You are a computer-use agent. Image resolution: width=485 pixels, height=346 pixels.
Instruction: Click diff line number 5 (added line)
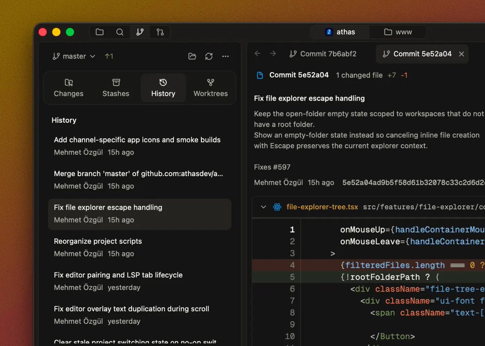[x=292, y=277]
